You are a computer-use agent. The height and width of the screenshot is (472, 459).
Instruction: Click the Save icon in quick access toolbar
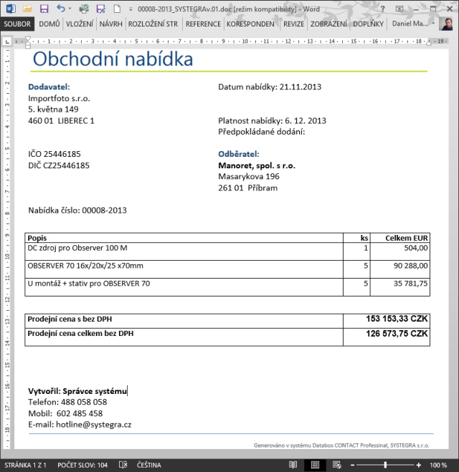[44, 9]
